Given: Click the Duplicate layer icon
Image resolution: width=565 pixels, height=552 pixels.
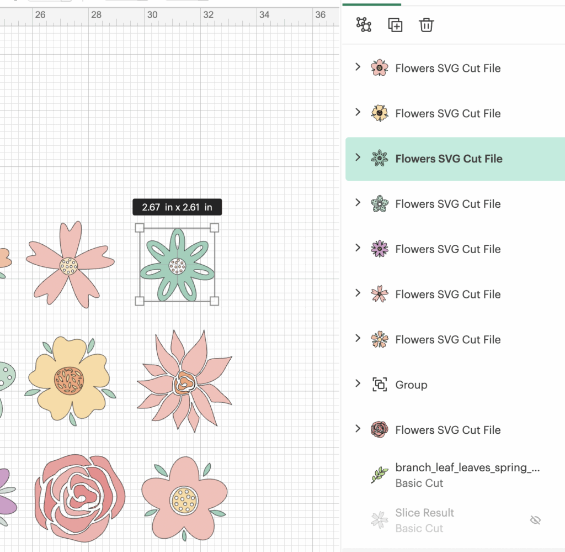Looking at the screenshot, I should [395, 25].
